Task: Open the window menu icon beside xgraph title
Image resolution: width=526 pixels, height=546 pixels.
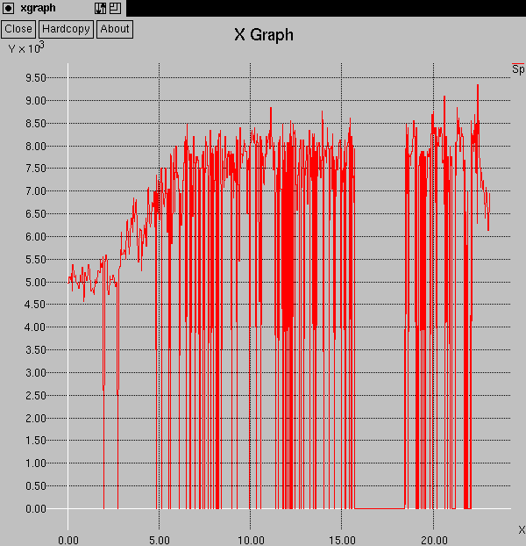Action: click(x=8, y=8)
